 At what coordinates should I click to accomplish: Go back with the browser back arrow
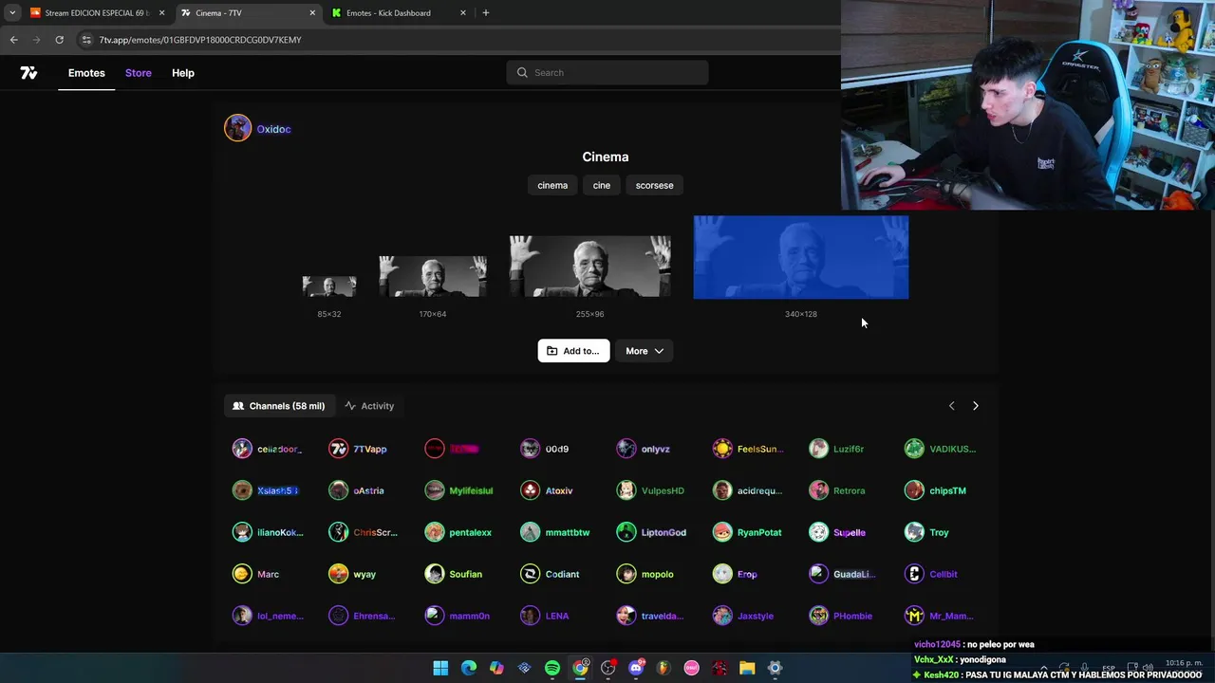point(13,40)
